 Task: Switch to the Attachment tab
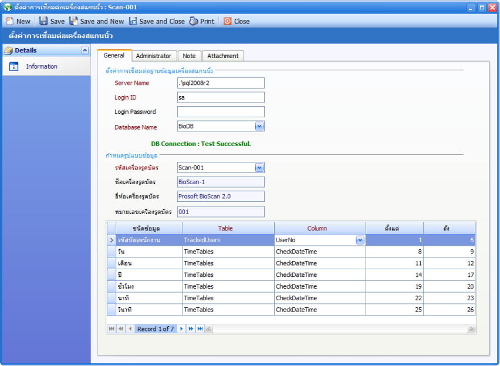click(x=223, y=56)
